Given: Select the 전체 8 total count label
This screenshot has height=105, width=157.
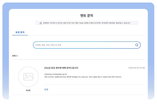Looking at the screenshot, I should coord(15,56).
